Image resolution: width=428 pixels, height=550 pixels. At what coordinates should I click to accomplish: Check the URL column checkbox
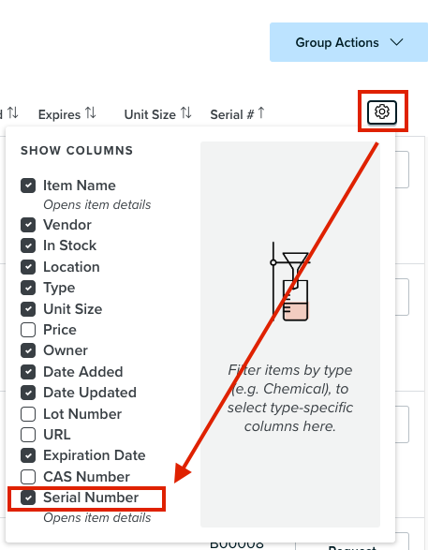coord(28,435)
